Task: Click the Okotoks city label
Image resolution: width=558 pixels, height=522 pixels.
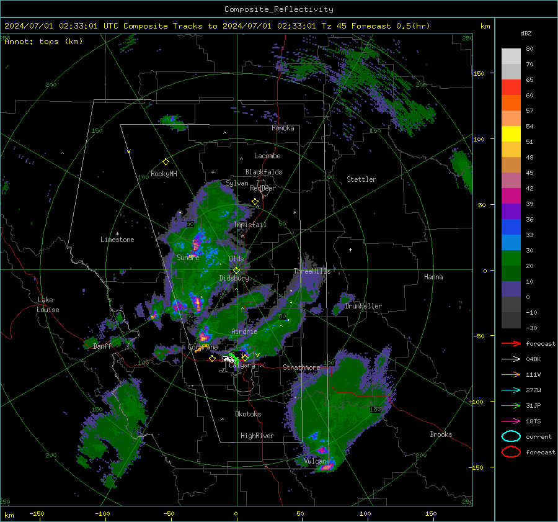Action: (248, 414)
